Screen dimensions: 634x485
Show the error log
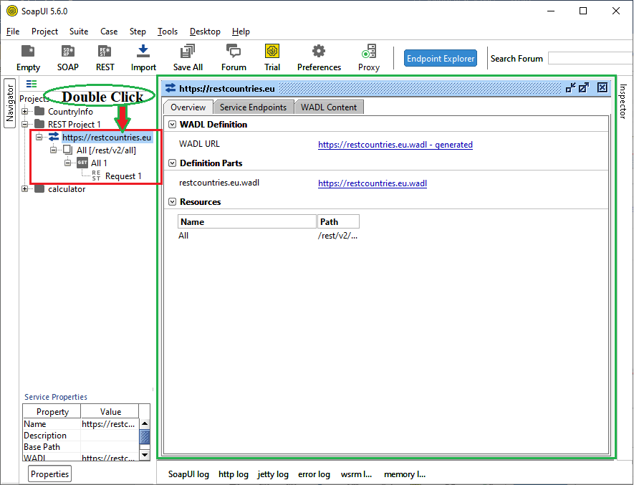pos(314,474)
